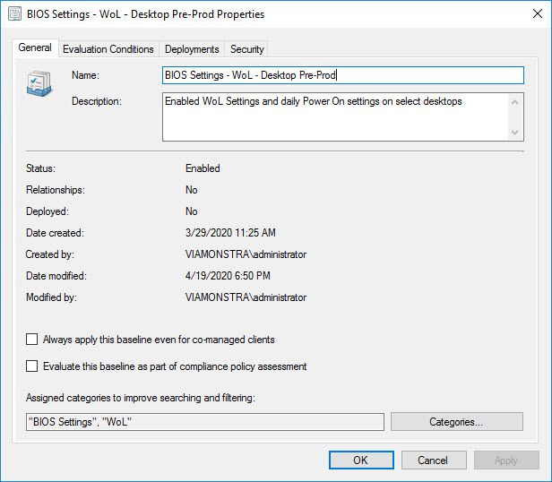Place cursor in the Description text box
The height and width of the screenshot is (482, 552).
(x=335, y=116)
